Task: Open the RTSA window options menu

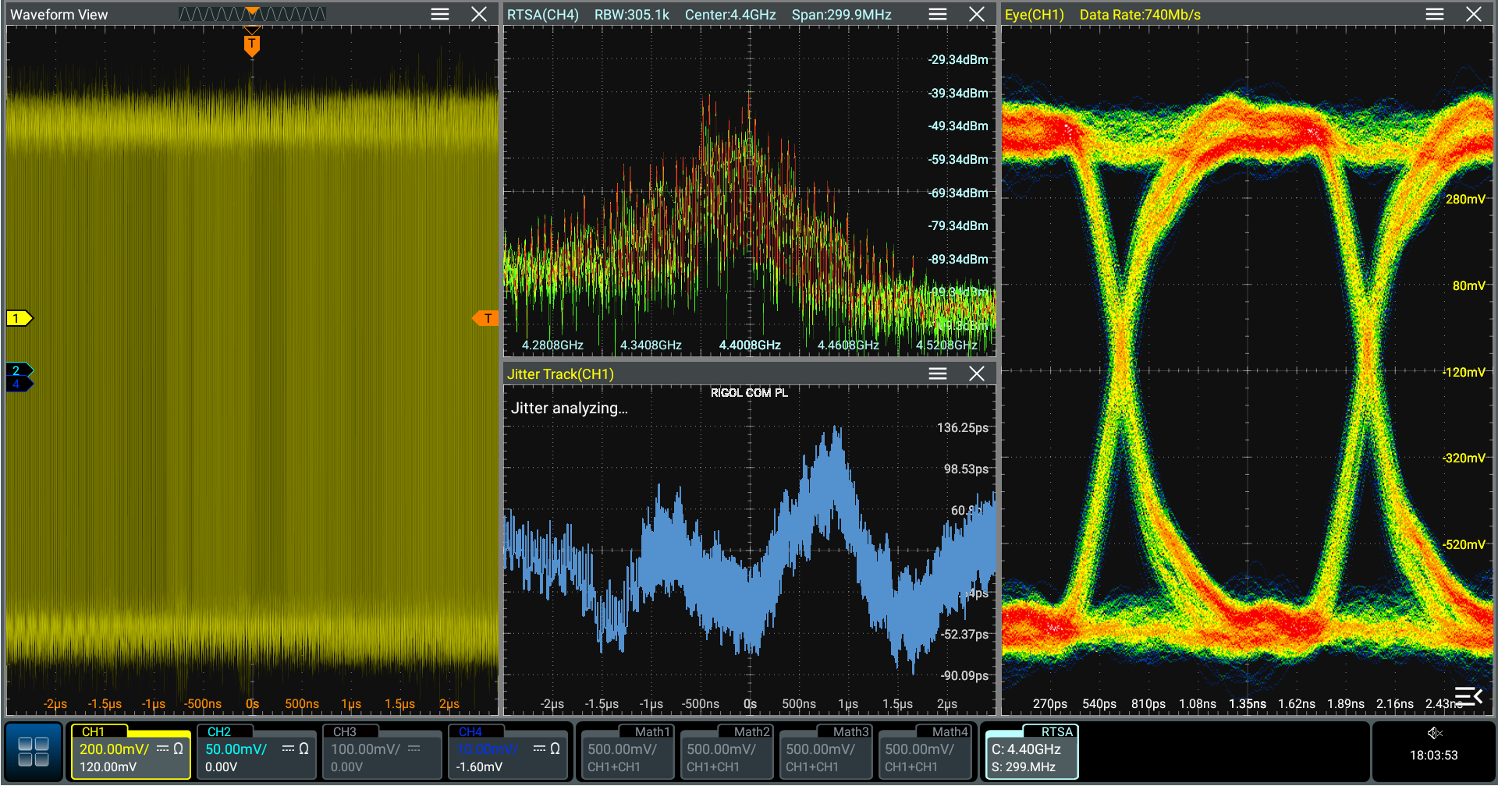Action: tap(938, 14)
